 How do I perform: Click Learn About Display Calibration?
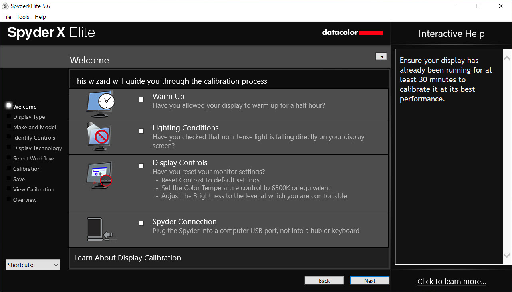(127, 258)
